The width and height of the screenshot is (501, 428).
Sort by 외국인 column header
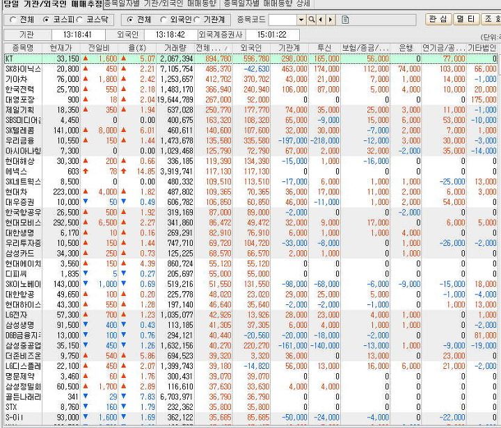pyautogui.click(x=251, y=48)
